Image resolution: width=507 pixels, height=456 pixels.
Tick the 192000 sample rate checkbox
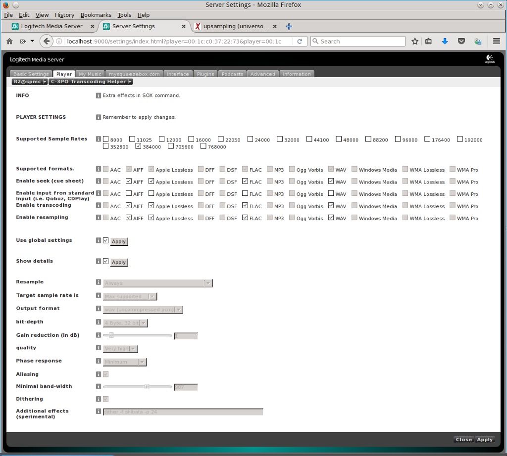point(460,139)
